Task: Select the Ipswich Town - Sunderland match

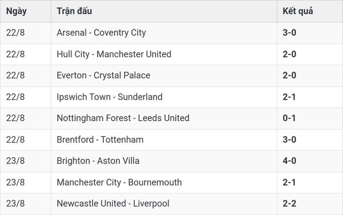Action: [110, 97]
